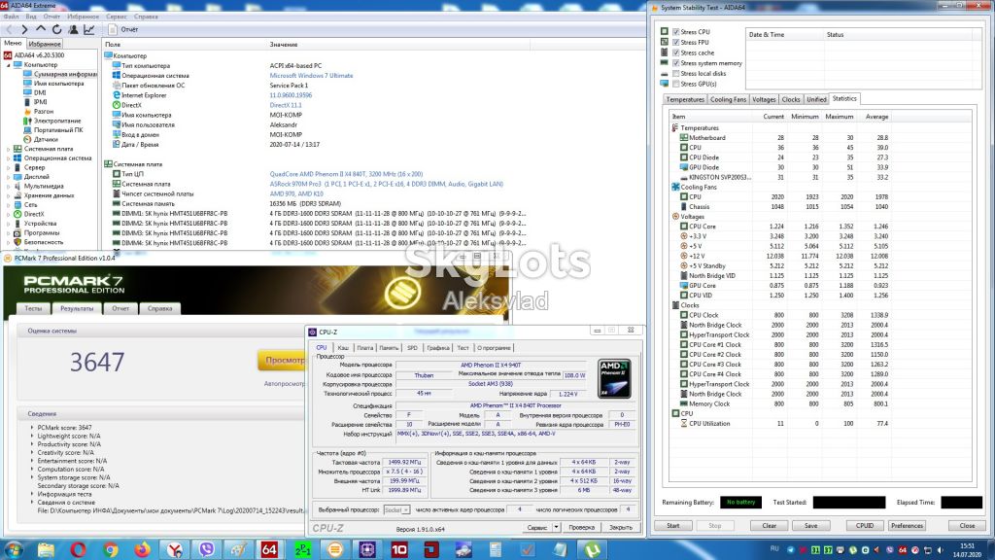
Task: Open the Temperatures tab in Stability Test
Action: click(685, 99)
